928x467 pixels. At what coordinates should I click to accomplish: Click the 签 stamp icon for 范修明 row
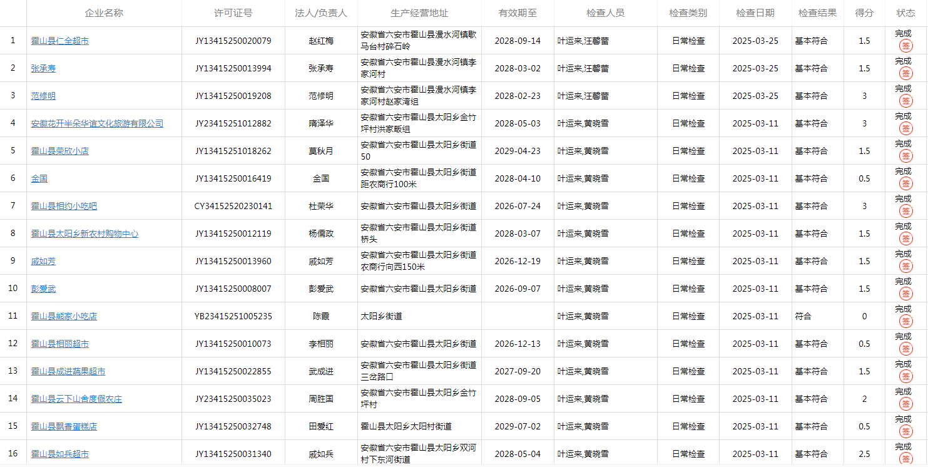tap(905, 101)
